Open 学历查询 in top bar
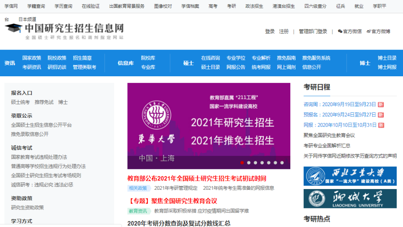This screenshot has height=227, width=403. click(x=63, y=6)
